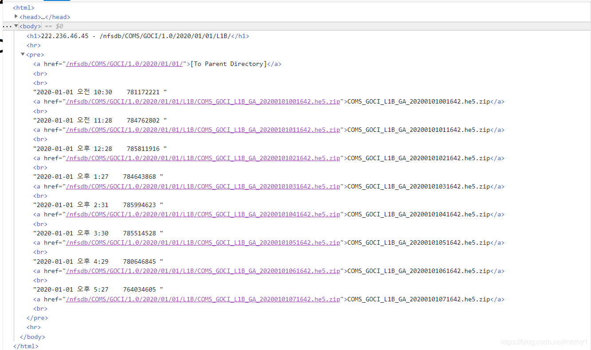
Task: Select text node with size 784643868
Action: [x=98, y=177]
